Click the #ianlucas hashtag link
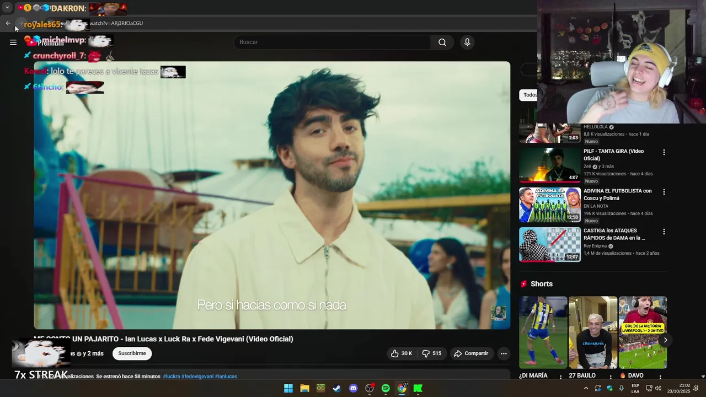The width and height of the screenshot is (706, 397). tap(226, 377)
